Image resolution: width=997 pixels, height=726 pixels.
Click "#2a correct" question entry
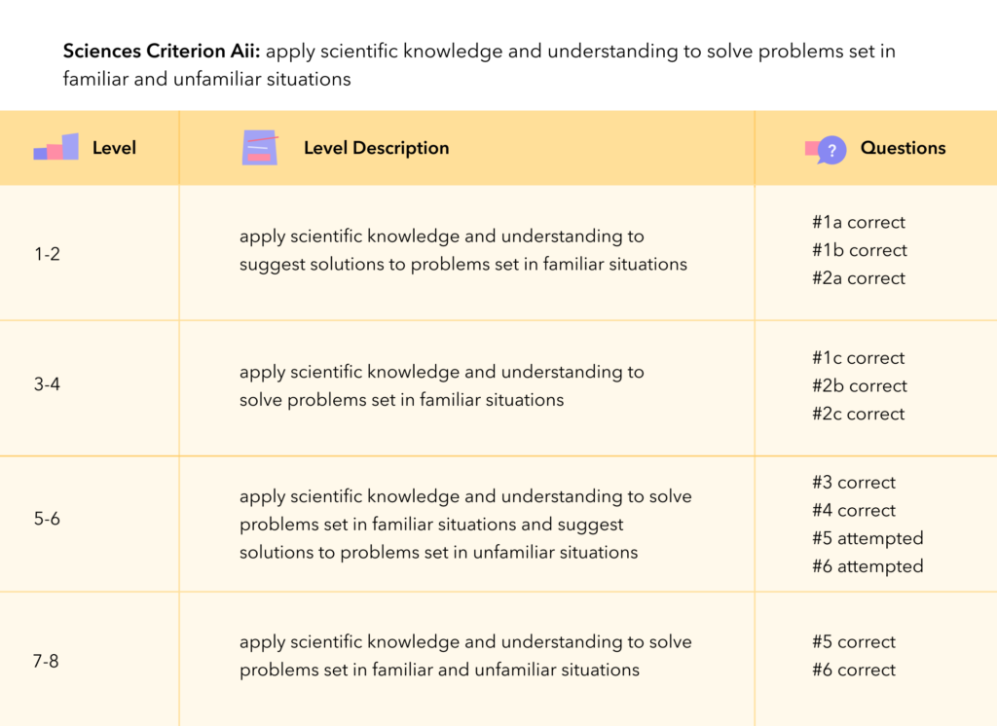tap(858, 278)
